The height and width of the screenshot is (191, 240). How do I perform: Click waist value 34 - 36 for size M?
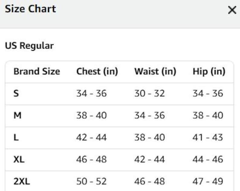[x=150, y=115]
